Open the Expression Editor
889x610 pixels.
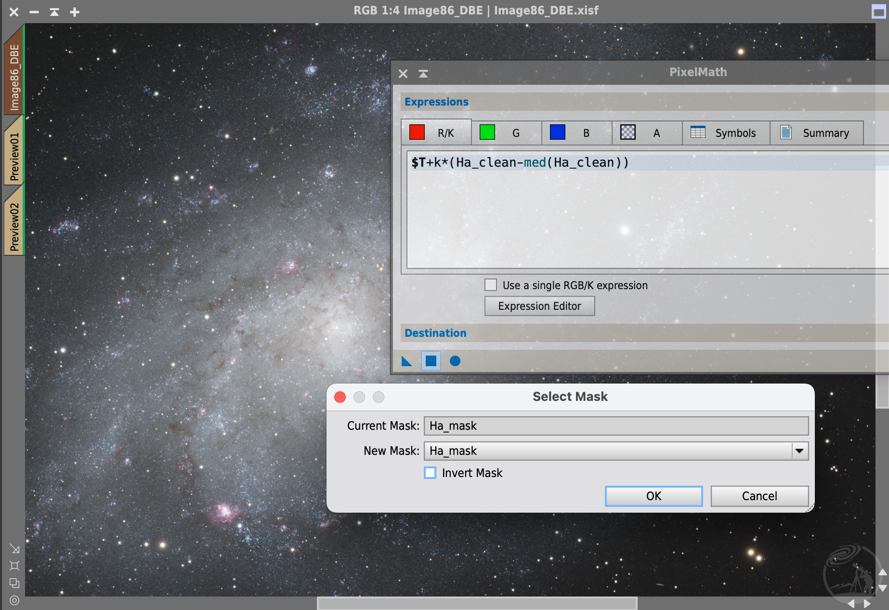539,306
